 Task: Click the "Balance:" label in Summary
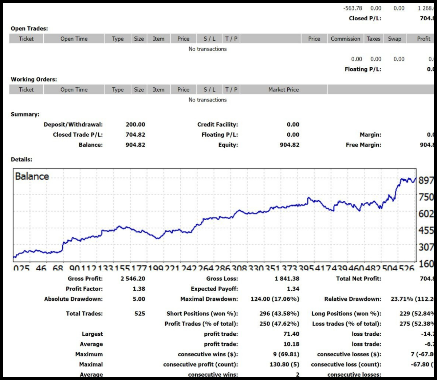(91, 145)
